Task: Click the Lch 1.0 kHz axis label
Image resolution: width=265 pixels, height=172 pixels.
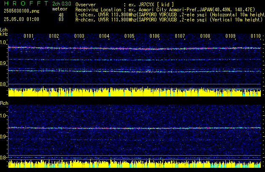Action: click(3, 42)
